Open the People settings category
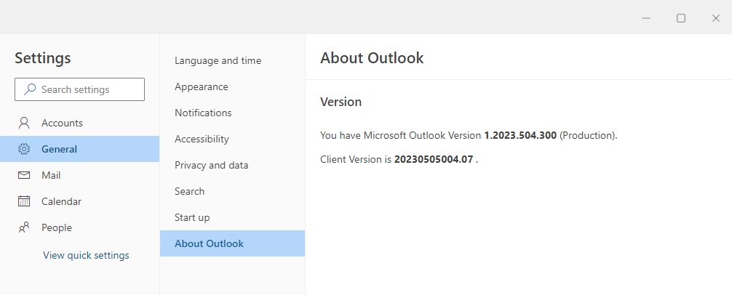Viewport: 732px width, 295px height. pos(79,227)
